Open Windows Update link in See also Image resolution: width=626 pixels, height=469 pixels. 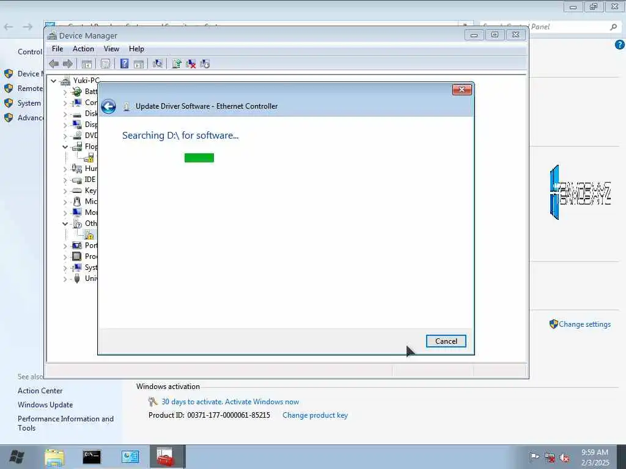pyautogui.click(x=45, y=405)
